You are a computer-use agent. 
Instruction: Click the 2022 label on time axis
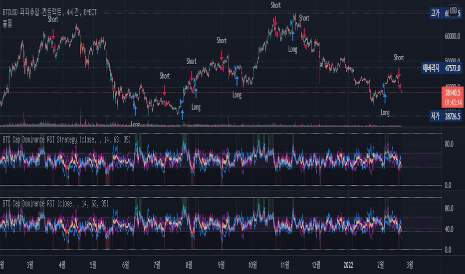coord(348,265)
